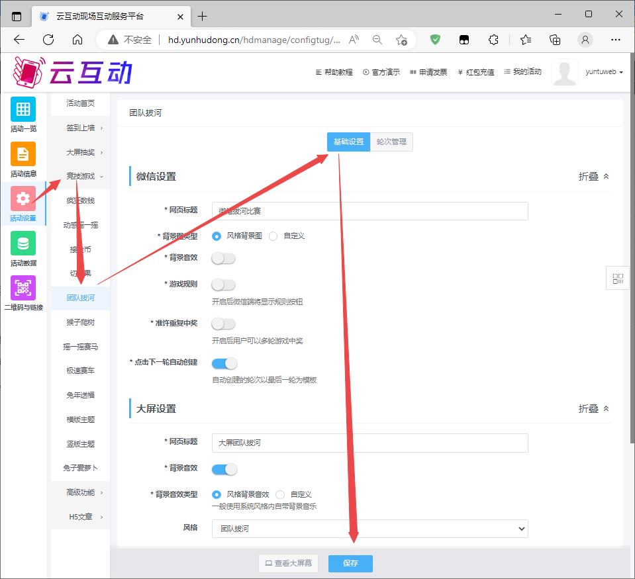Click the user avatar image
Image resolution: width=635 pixels, height=579 pixels.
click(x=565, y=72)
